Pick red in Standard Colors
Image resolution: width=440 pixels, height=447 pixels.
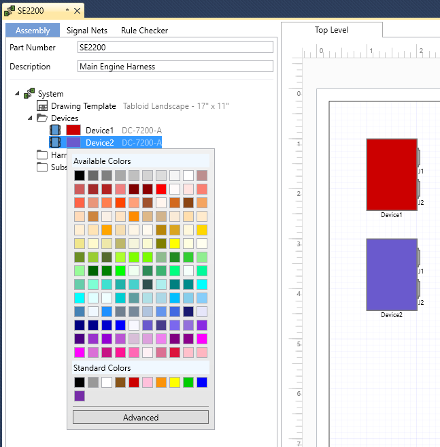(134, 382)
